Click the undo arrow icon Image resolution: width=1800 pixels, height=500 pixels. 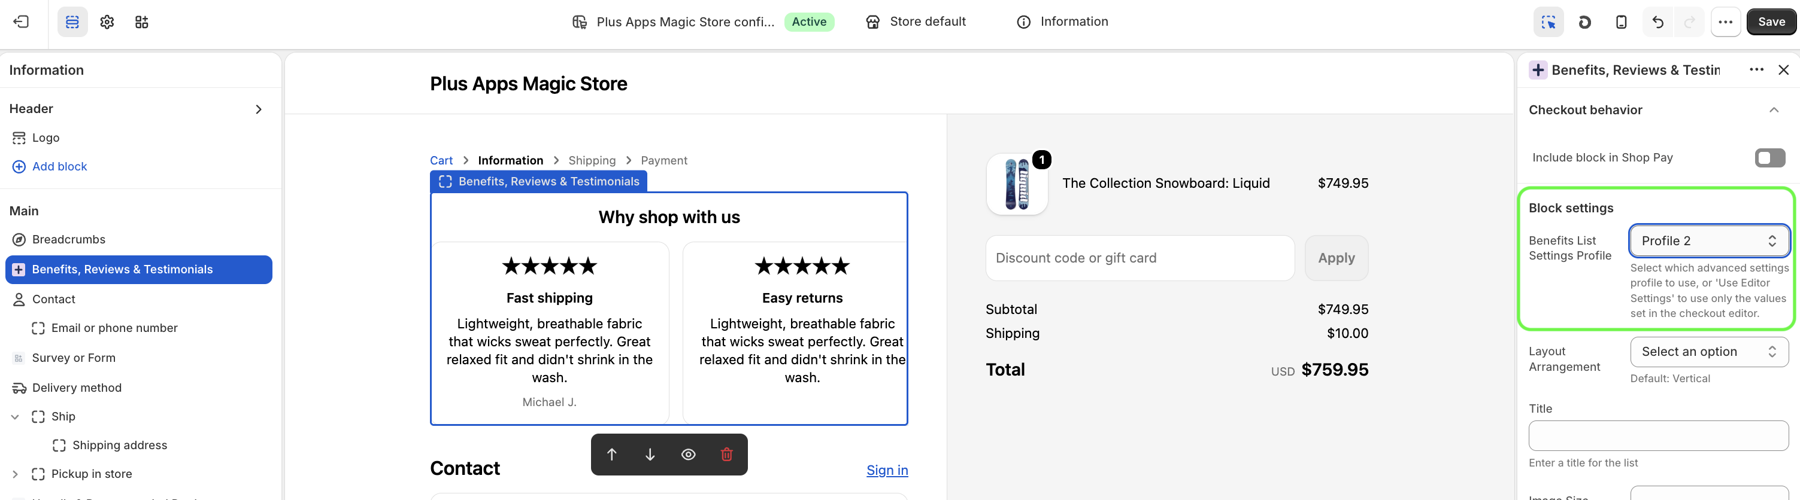1657,22
